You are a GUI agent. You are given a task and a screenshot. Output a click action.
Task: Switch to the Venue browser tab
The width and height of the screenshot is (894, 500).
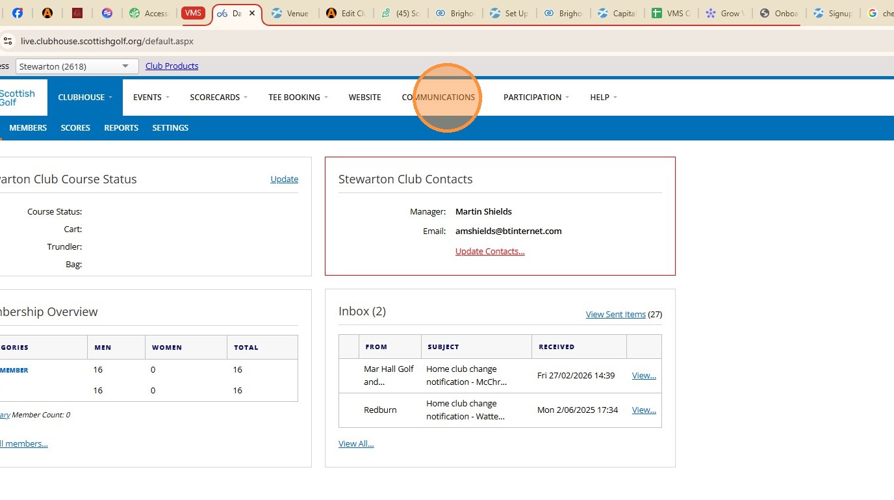click(290, 13)
